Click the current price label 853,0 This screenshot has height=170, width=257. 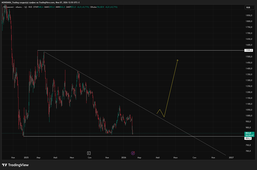(248, 133)
